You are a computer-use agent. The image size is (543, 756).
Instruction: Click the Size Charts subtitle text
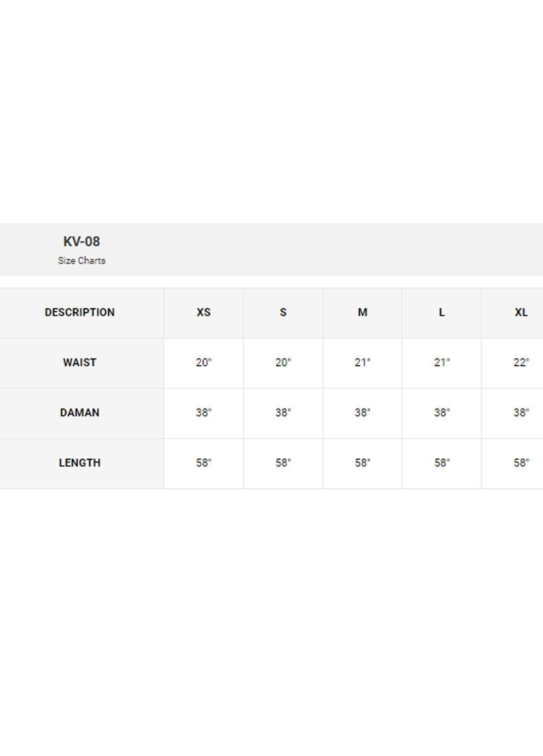tap(82, 261)
